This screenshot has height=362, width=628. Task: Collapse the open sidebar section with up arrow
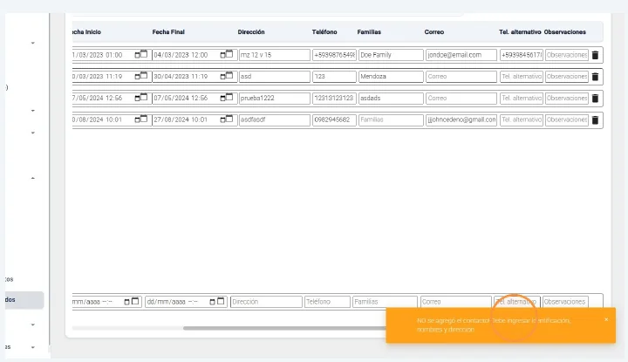[33, 178]
